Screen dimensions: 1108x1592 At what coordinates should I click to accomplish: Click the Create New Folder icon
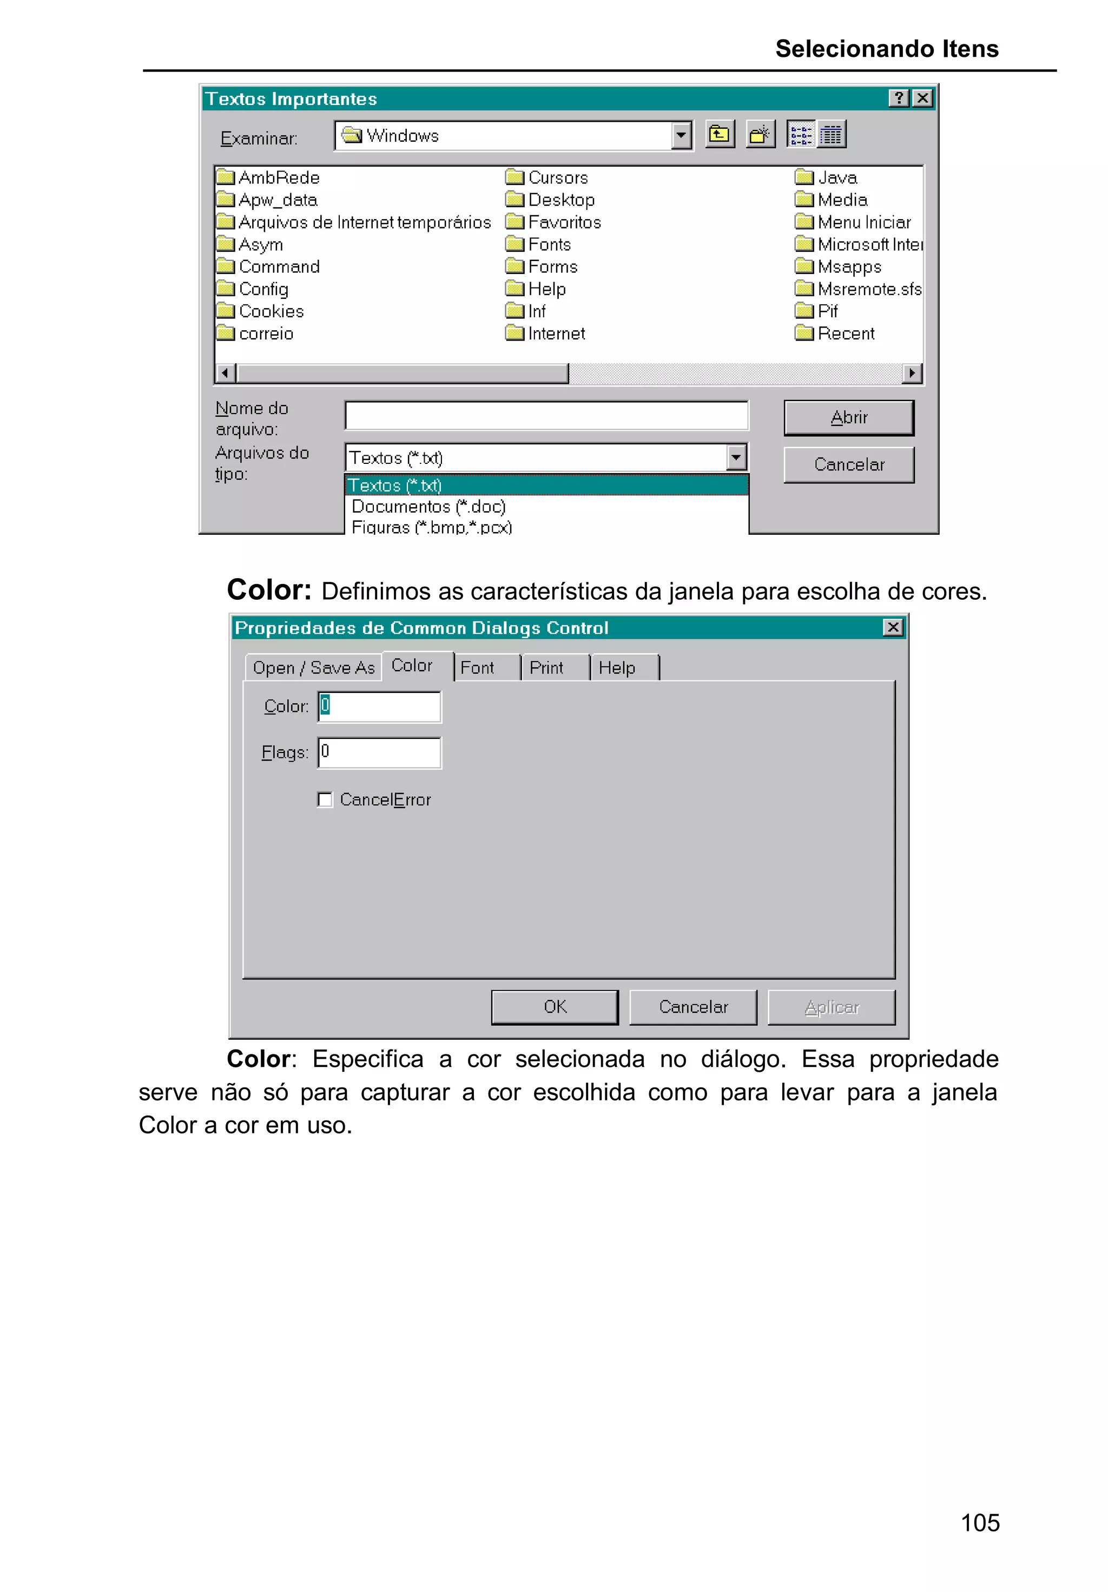tap(760, 134)
